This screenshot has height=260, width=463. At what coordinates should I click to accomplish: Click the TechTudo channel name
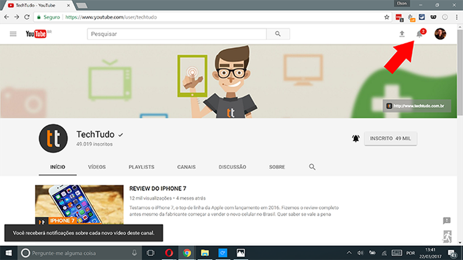(x=96, y=134)
